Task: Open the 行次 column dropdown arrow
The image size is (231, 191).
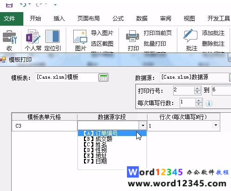Action: pos(216,125)
